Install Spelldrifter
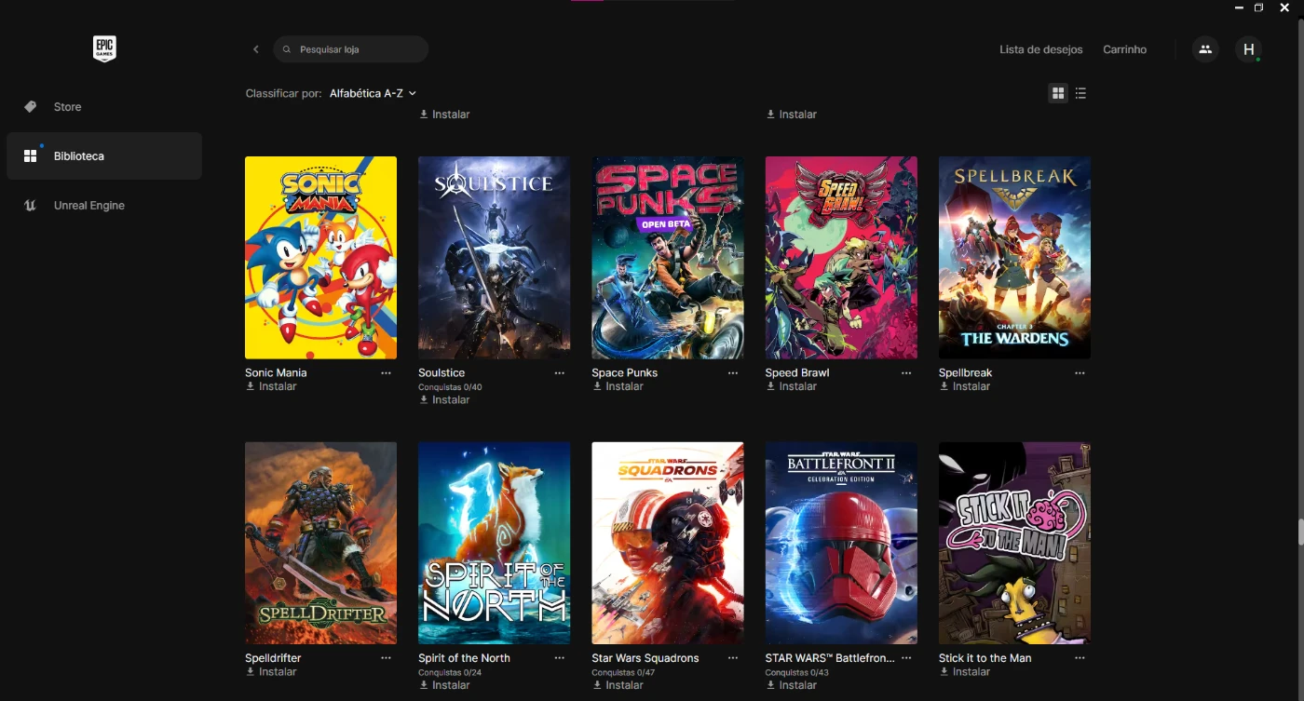Screen dimensions: 1304x701 pos(271,671)
